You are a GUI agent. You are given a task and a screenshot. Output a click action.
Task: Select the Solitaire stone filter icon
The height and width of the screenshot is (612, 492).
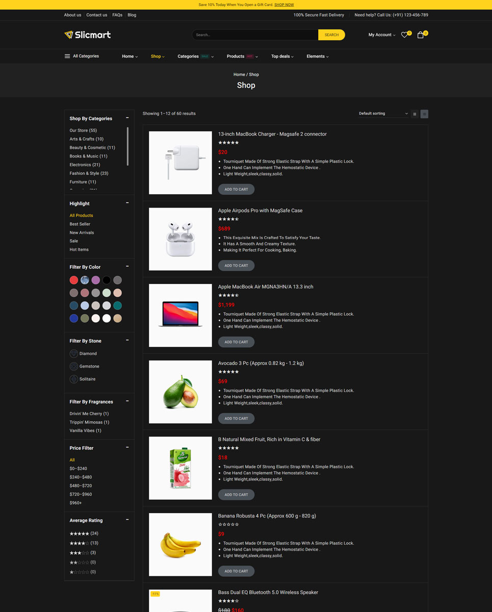pos(74,379)
